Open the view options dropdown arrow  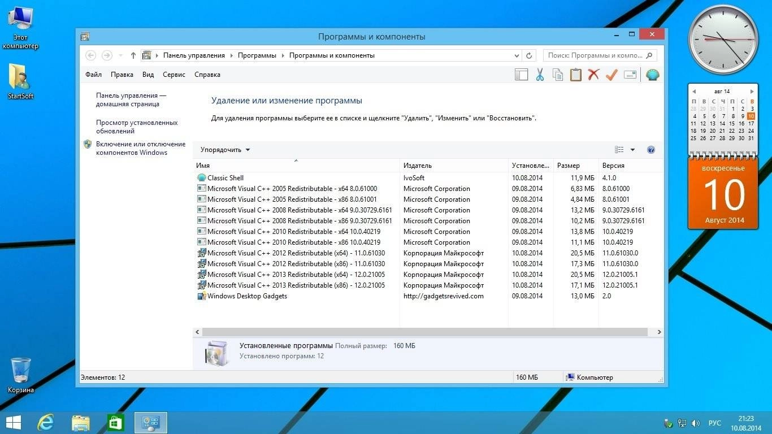pos(632,150)
